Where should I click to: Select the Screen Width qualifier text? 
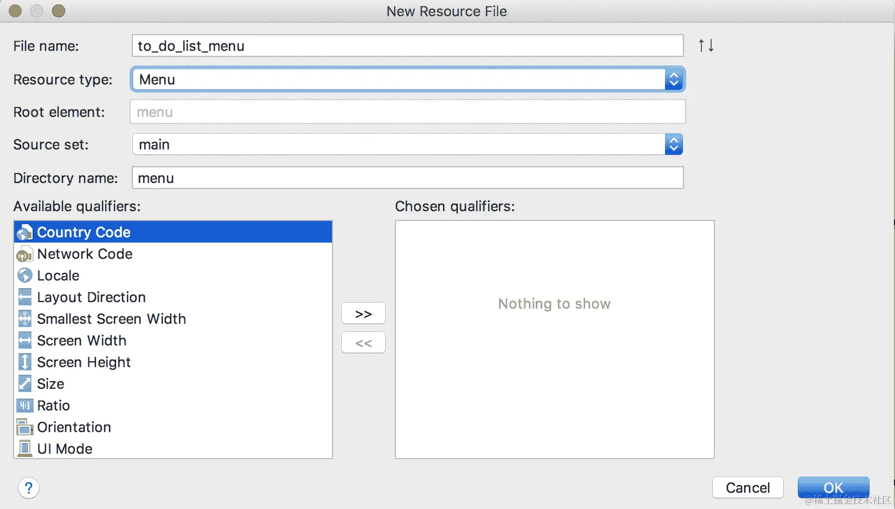click(x=81, y=341)
